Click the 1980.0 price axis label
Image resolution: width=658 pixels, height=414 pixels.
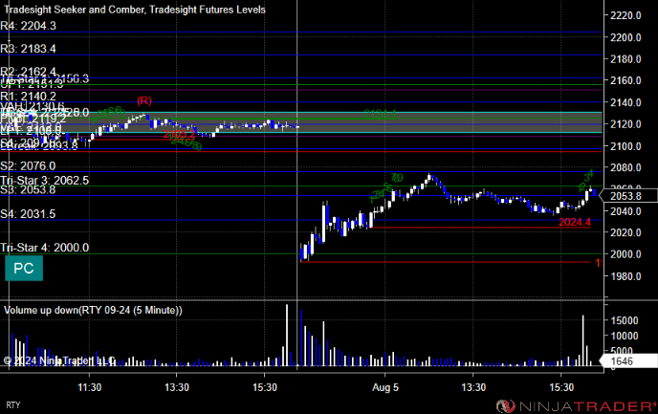pos(625,276)
